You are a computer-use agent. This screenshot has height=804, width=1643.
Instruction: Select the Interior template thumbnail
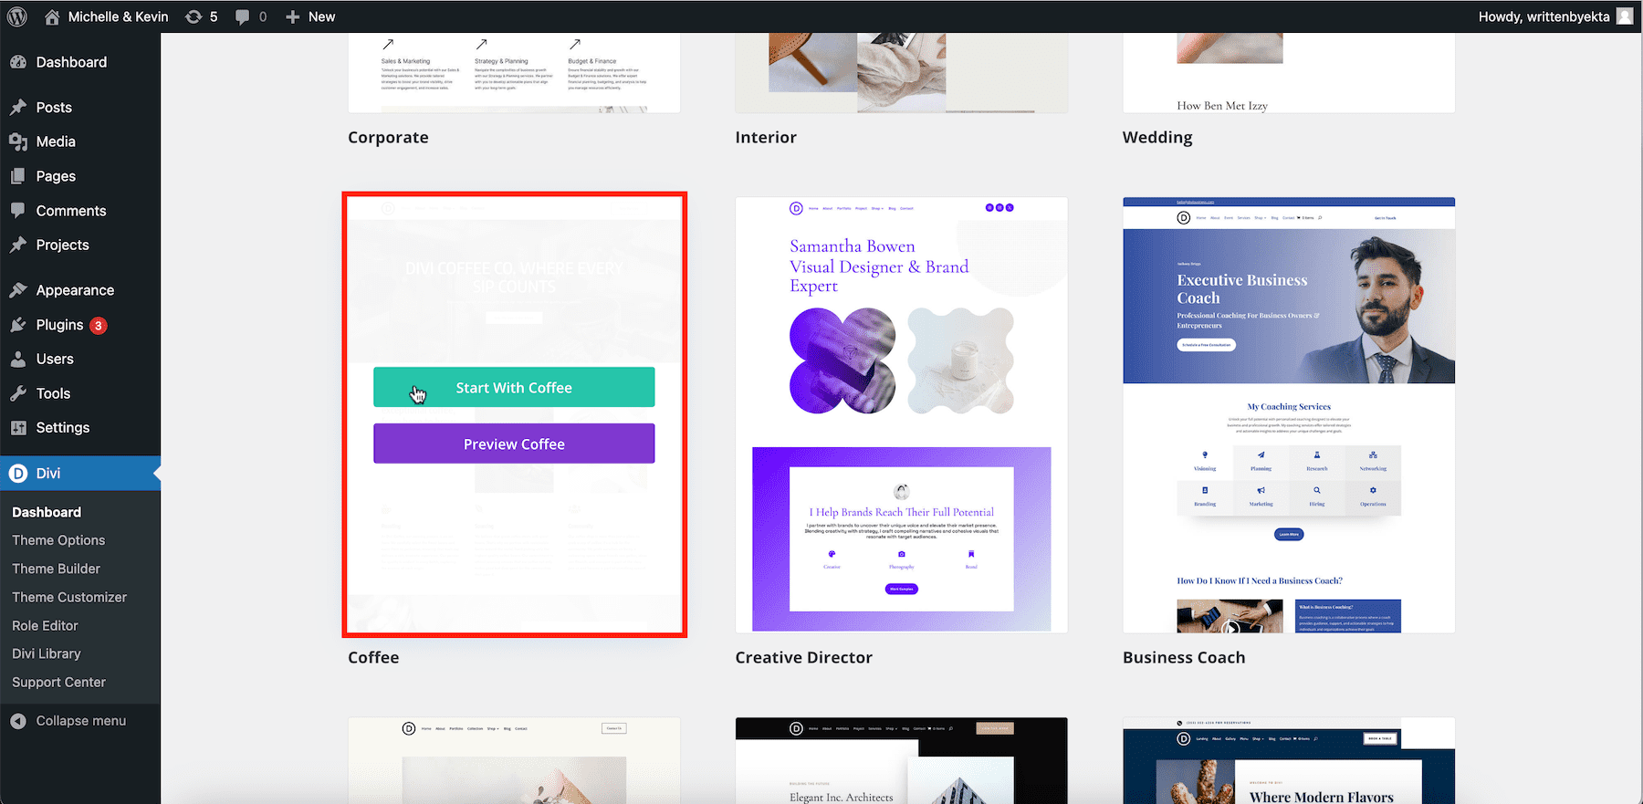[x=902, y=73]
